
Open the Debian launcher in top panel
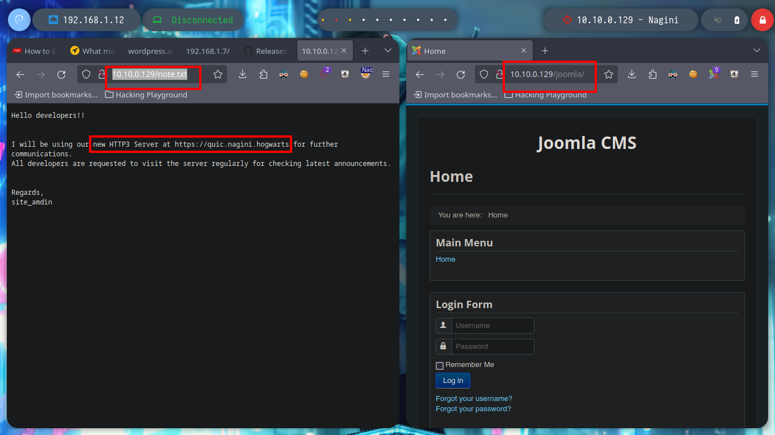point(19,20)
